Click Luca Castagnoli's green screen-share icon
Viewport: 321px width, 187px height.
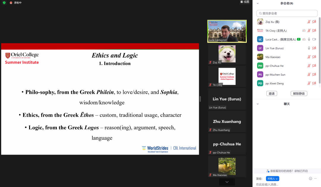point(299,39)
